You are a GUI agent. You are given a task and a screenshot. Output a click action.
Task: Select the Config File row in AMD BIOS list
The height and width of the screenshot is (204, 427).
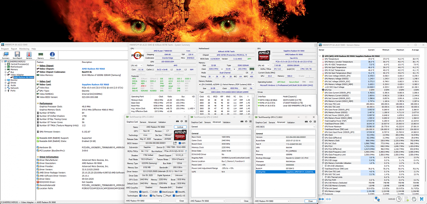[x=285, y=172]
